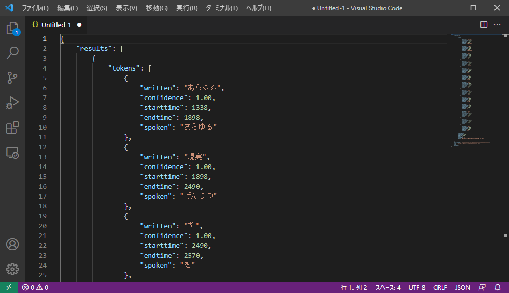
Task: Show errors and warnings count
Action: click(35, 287)
